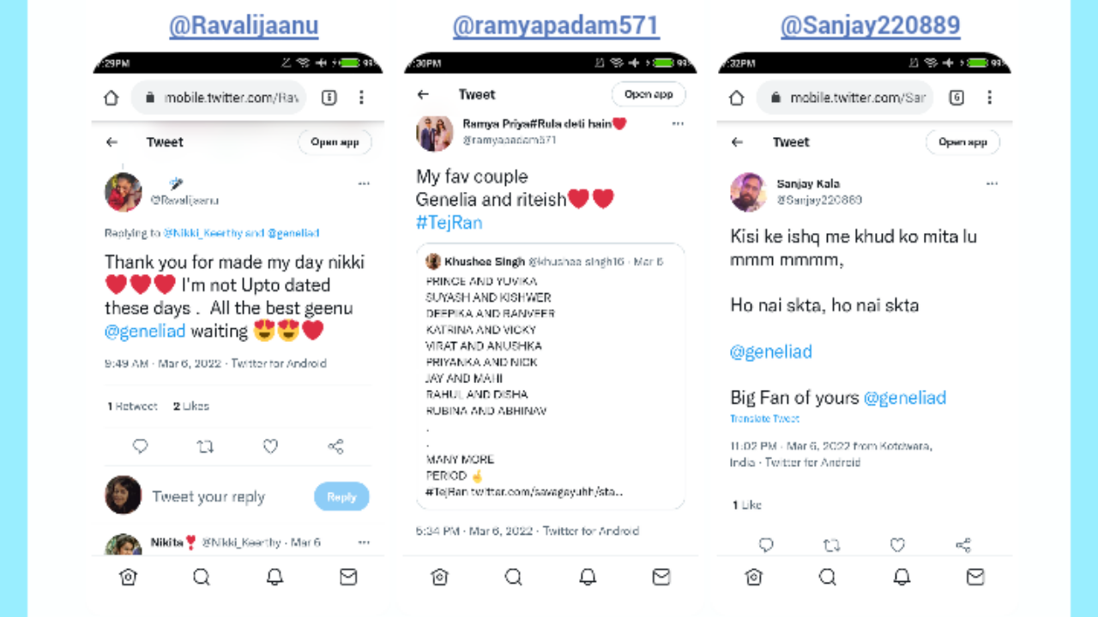The height and width of the screenshot is (617, 1098).
Task: Click the Open app button in the middle phone
Action: point(649,94)
